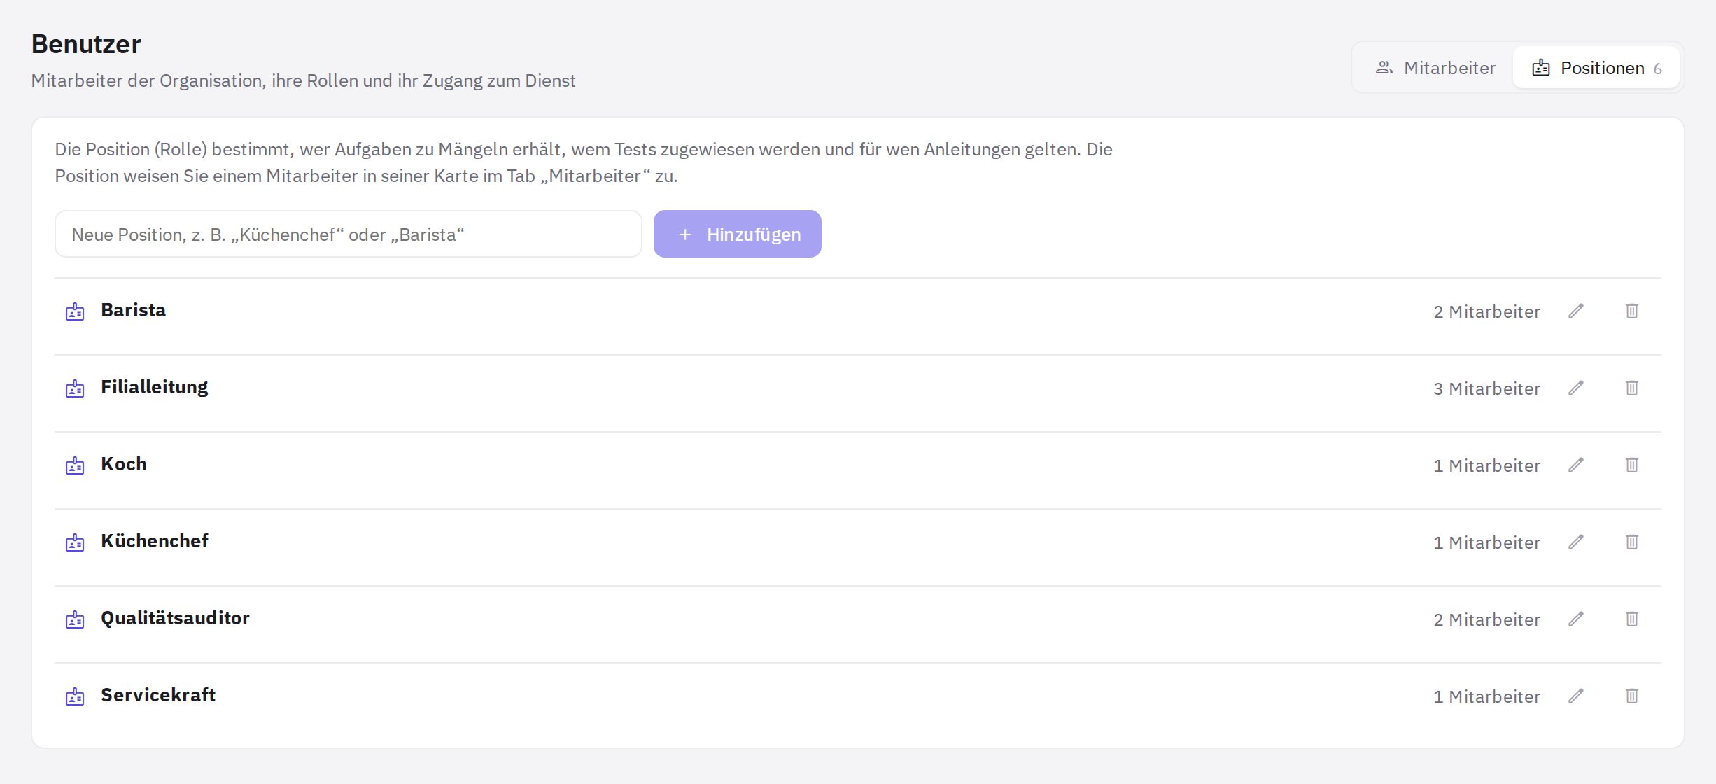1716x784 pixels.
Task: Click the Servicekraft position name
Action: (x=158, y=695)
